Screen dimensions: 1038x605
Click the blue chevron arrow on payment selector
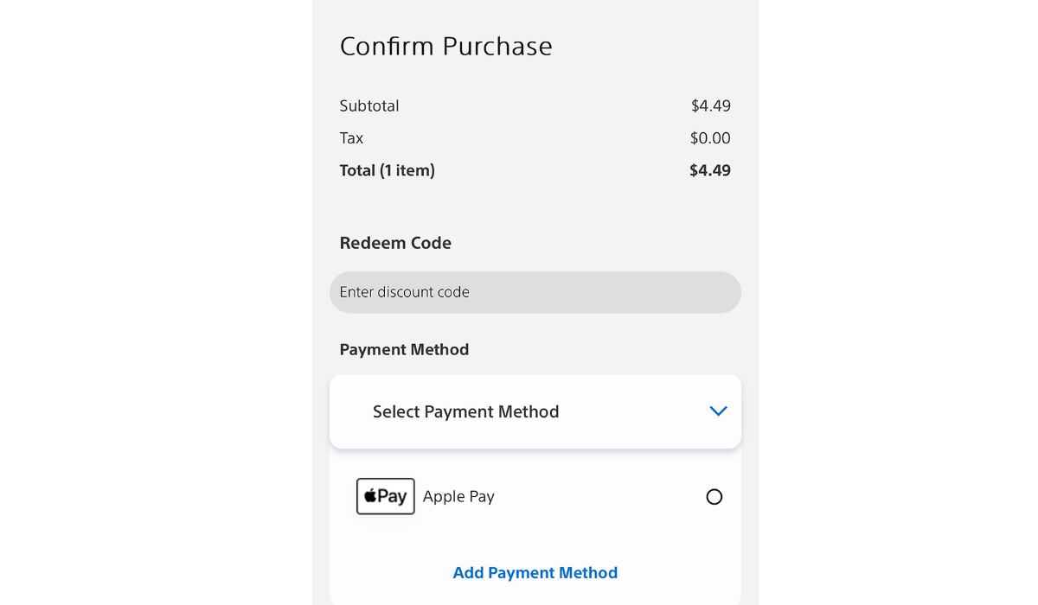click(718, 411)
